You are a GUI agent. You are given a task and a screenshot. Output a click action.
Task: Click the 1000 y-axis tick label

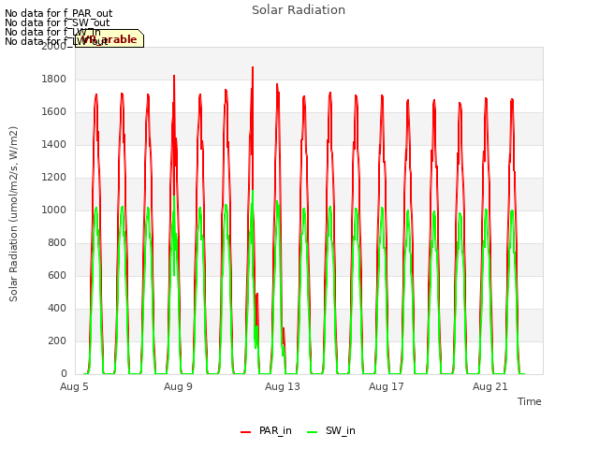(x=54, y=210)
